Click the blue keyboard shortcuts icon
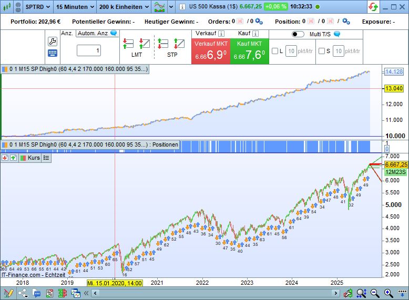The image size is (409, 300). pos(53,53)
